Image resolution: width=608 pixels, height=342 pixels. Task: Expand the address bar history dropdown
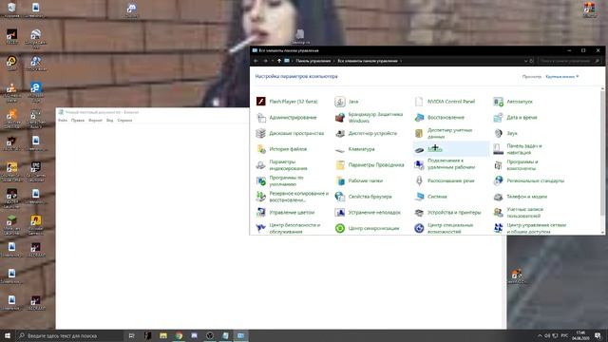click(x=525, y=61)
